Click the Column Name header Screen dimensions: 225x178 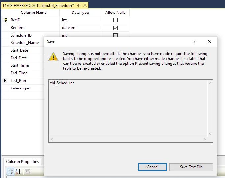coord(34,13)
